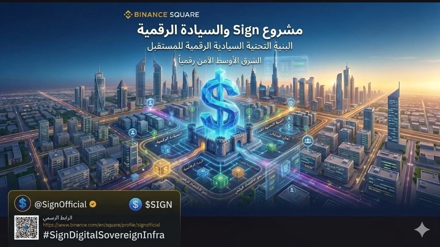Click the orange glowing cube block
This screenshot has height=247, width=440.
tap(238, 172)
